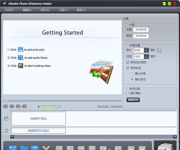Skip to previous frame button
Viewport: 180px width, 150px height.
pos(18,107)
